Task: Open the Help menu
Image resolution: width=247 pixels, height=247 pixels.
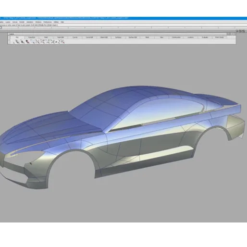Action: pyautogui.click(x=62, y=22)
